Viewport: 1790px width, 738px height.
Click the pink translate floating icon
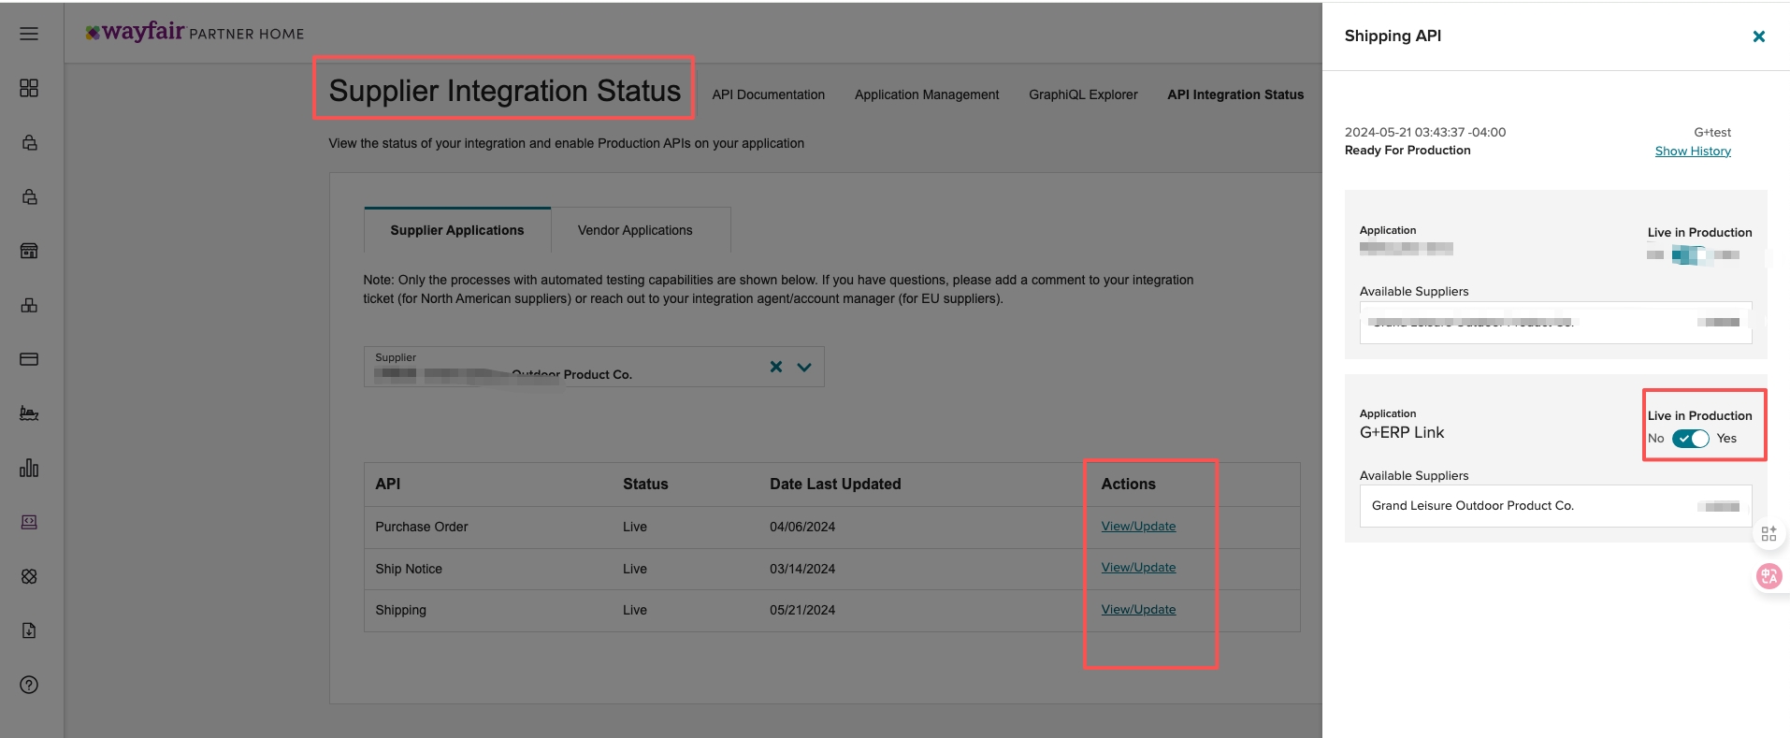click(1768, 576)
